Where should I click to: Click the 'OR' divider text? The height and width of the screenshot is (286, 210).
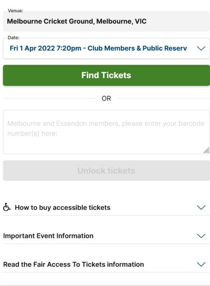106,98
